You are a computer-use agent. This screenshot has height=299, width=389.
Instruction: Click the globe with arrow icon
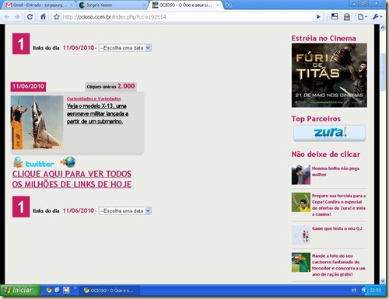[x=68, y=162]
